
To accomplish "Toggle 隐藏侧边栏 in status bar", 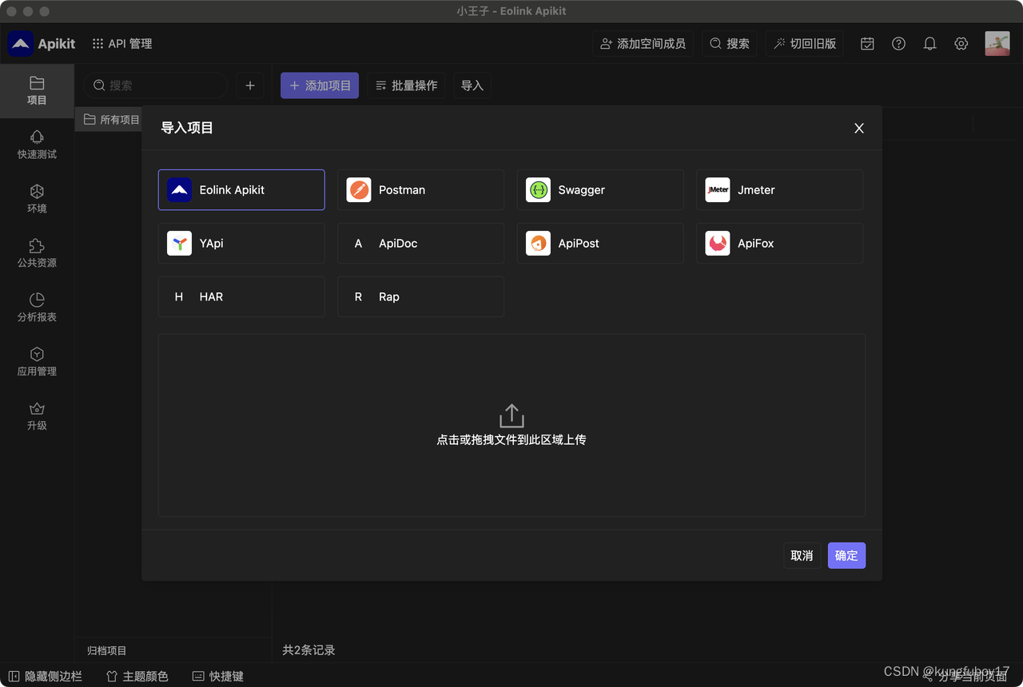I will coord(46,676).
